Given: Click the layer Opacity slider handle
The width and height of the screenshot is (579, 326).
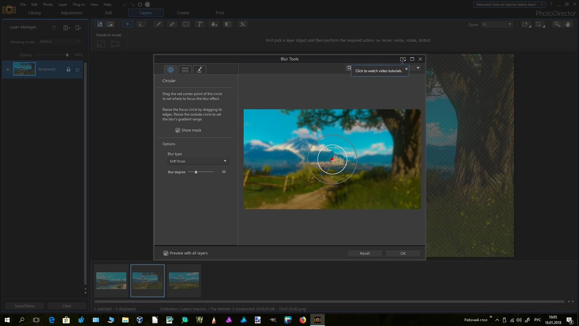Looking at the screenshot, I should 67,55.
